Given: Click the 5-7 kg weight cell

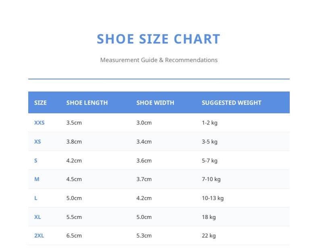Looking at the screenshot, I should point(210,161).
